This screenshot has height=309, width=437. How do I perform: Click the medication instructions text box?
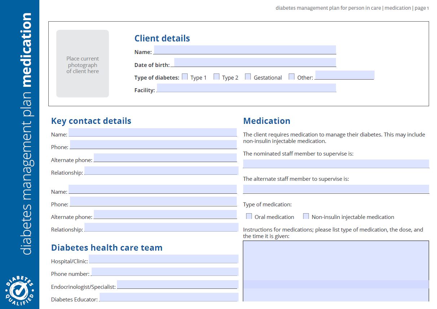(336, 270)
